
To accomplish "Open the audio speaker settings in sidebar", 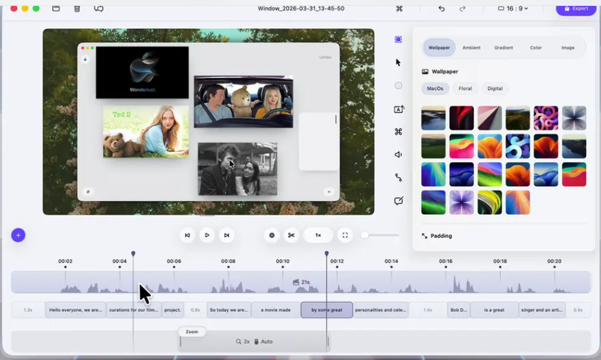I will [398, 154].
